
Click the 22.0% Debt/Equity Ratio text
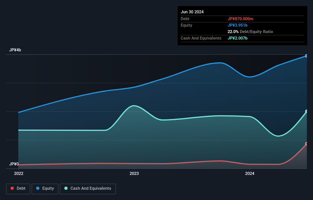click(x=250, y=32)
